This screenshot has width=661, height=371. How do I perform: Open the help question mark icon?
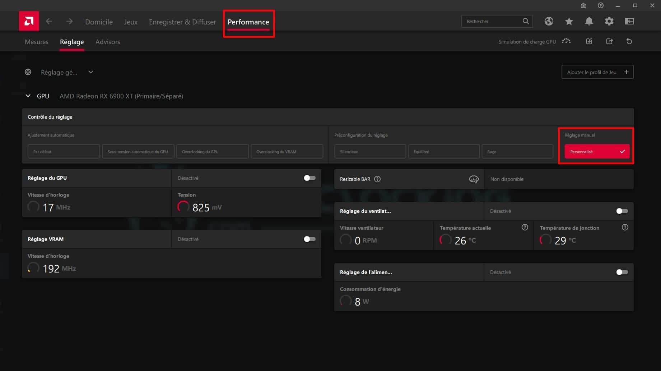600,5
